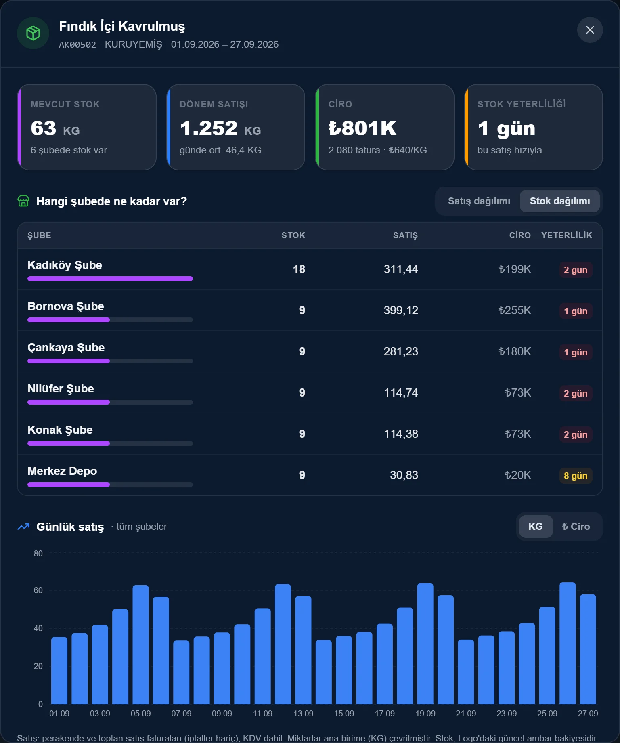Click the '2.080 fatura · ₺640/KG' text
This screenshot has height=743, width=620.
(378, 150)
